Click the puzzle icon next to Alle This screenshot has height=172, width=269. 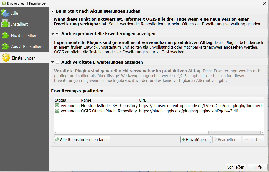point(5,13)
